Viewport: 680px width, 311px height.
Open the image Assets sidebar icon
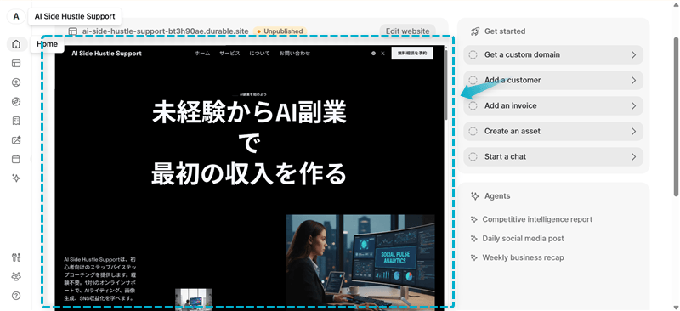tap(16, 140)
